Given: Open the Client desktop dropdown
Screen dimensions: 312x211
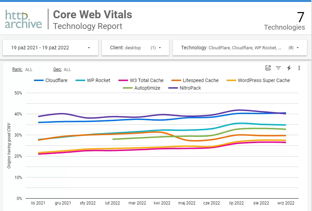Looking at the screenshot, I should [135, 48].
